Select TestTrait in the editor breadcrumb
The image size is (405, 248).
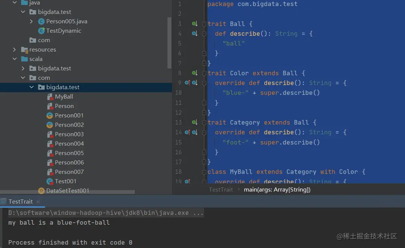click(221, 190)
